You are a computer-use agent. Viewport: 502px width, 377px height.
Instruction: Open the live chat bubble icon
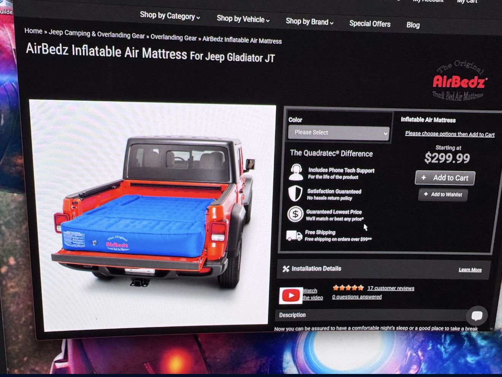[477, 315]
